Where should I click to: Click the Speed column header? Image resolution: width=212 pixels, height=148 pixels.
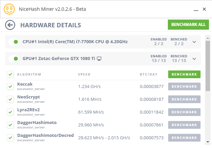84,74
